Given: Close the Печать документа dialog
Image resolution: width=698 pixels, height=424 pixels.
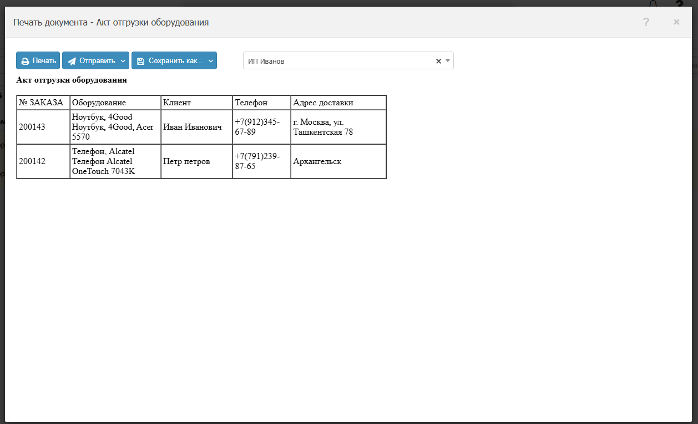Looking at the screenshot, I should [x=676, y=22].
